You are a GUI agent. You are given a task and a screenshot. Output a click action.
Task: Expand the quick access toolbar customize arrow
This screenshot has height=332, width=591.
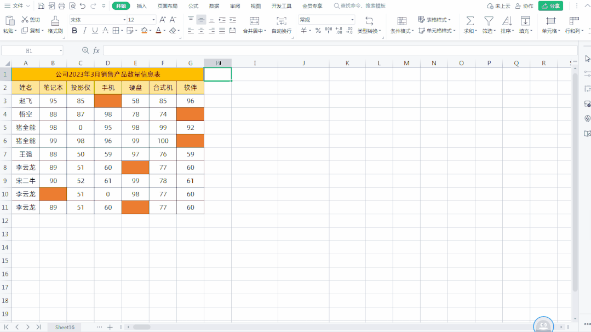104,6
